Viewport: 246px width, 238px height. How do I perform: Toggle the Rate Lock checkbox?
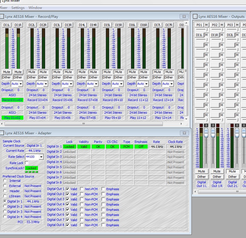(27, 163)
